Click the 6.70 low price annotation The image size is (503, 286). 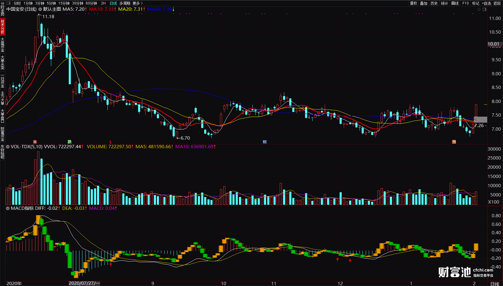coord(185,138)
